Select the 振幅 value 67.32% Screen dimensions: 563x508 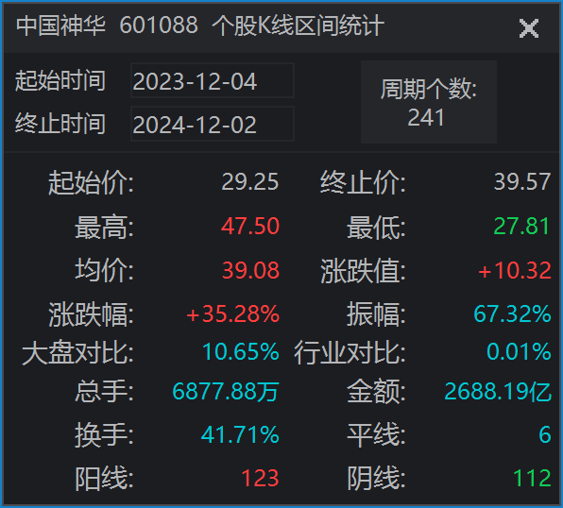pos(512,314)
